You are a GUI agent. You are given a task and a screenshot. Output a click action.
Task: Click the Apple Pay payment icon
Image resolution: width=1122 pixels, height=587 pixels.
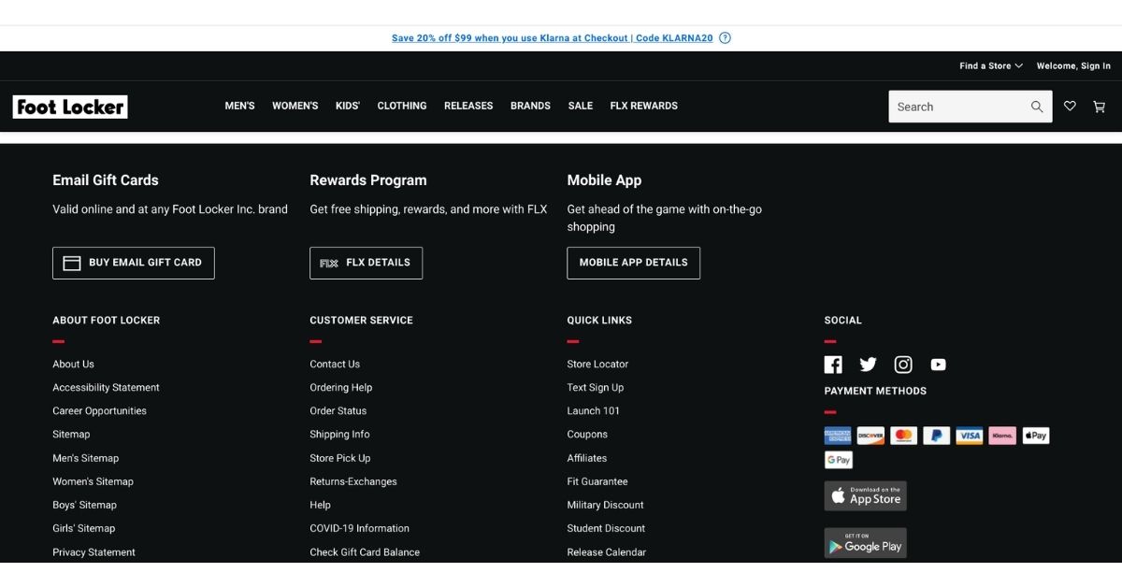(x=1035, y=436)
